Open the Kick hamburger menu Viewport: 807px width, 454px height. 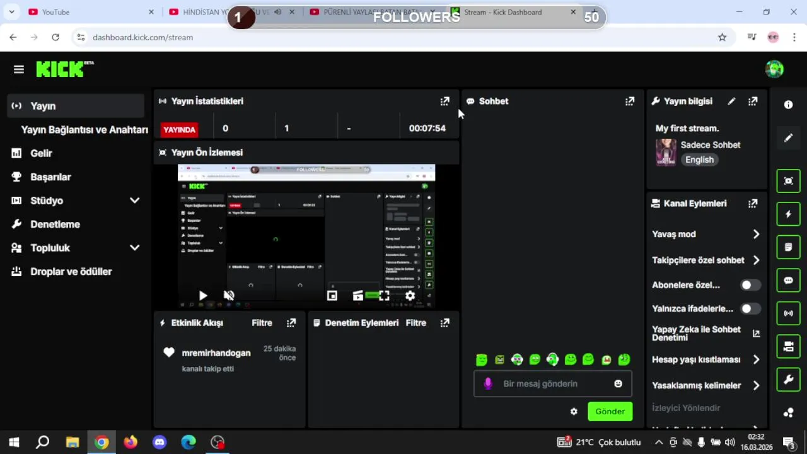pyautogui.click(x=18, y=69)
